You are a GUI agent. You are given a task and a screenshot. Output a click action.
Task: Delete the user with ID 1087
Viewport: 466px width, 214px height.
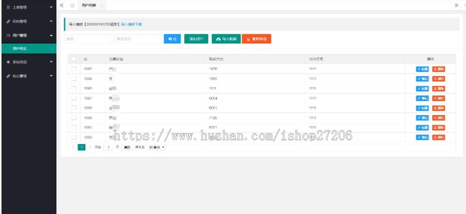(439, 98)
